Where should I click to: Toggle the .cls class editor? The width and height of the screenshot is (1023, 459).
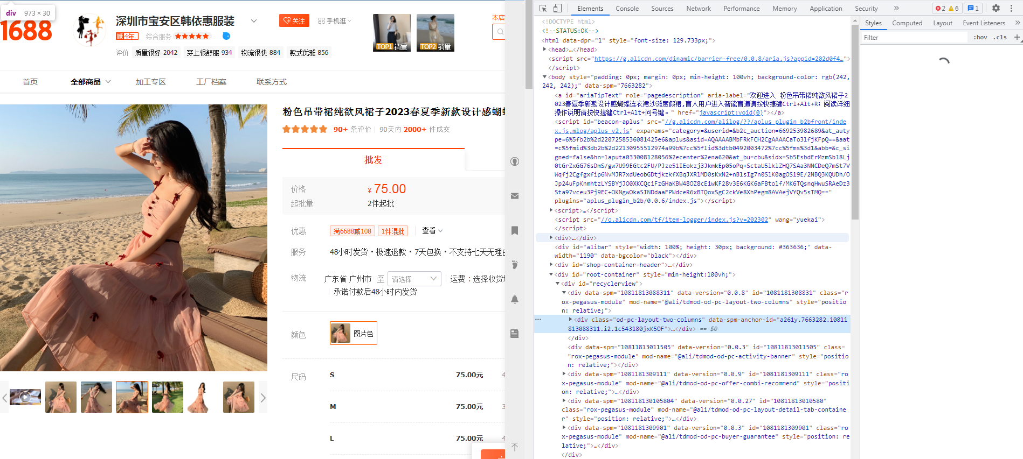click(1001, 37)
